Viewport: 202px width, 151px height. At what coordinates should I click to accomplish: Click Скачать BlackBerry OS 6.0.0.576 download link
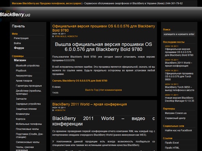80,81
